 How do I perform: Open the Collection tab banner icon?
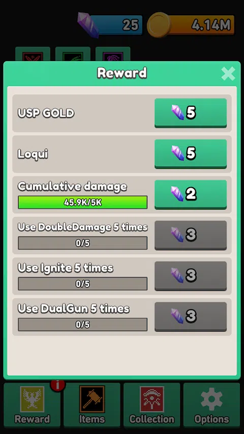tap(152, 399)
